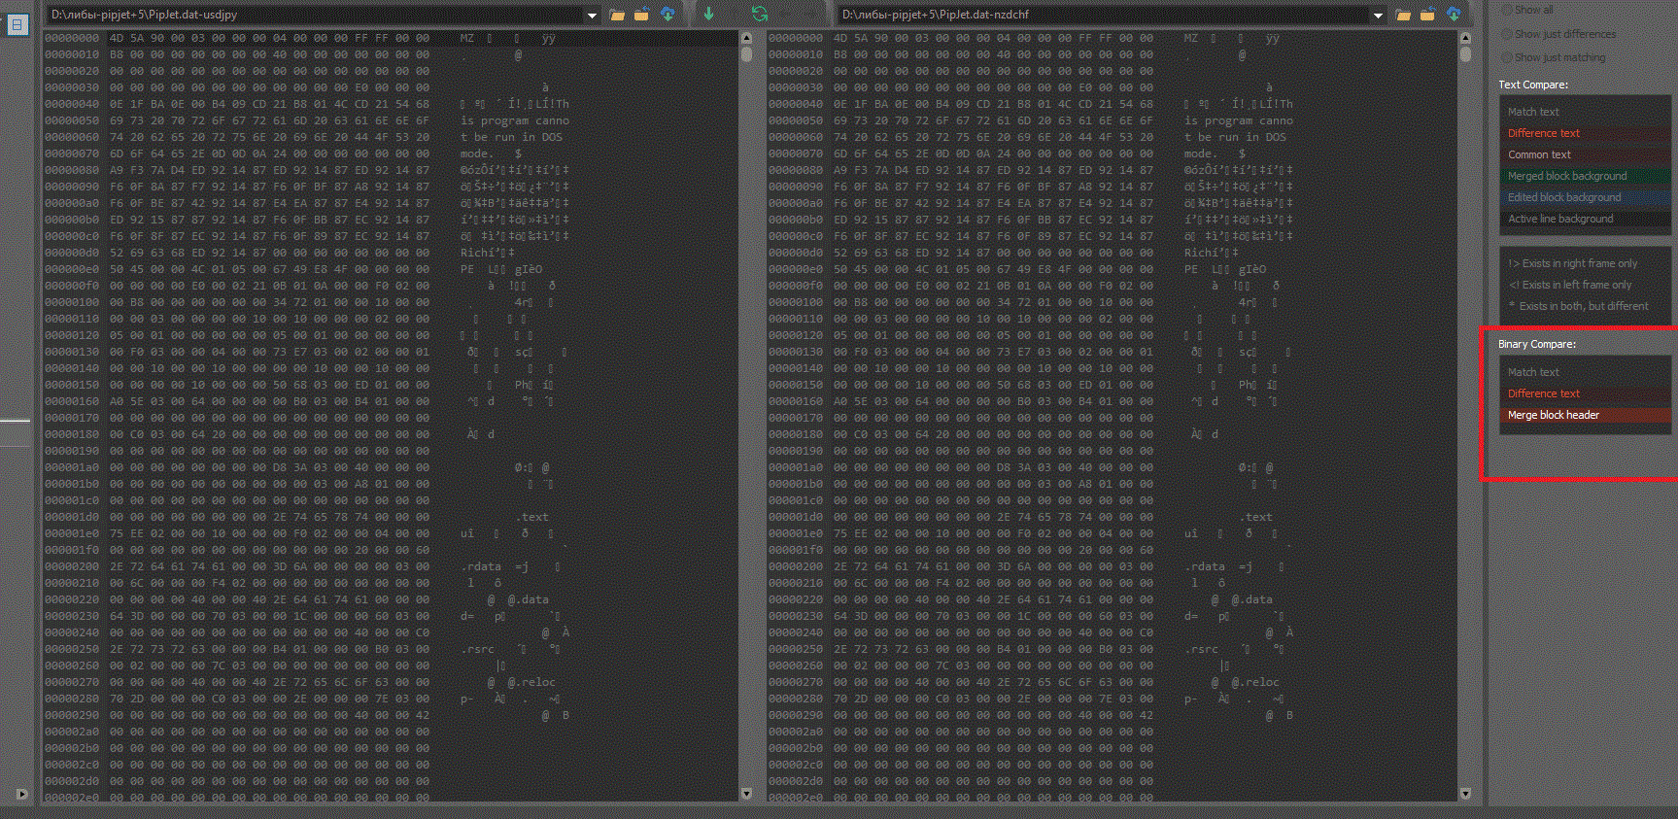Pick Merge block header color

point(1584,415)
